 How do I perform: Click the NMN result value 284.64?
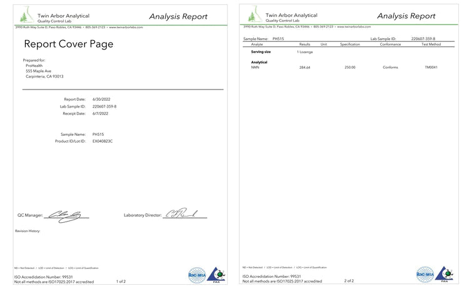pos(305,67)
